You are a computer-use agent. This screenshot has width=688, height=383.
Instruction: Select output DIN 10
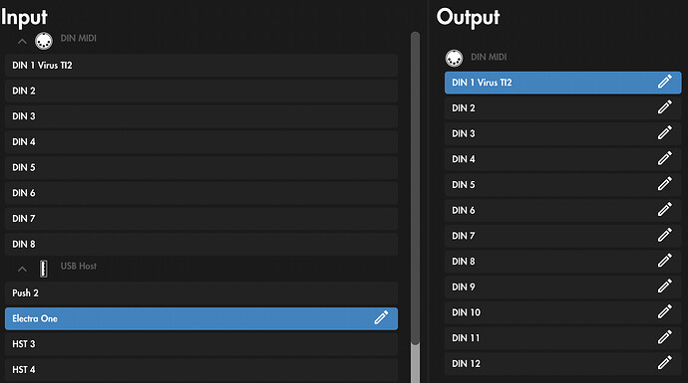click(x=562, y=312)
